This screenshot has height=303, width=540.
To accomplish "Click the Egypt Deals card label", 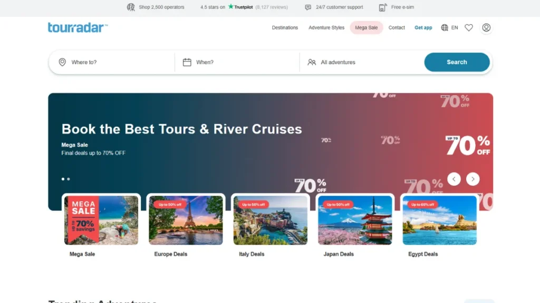I will (423, 254).
